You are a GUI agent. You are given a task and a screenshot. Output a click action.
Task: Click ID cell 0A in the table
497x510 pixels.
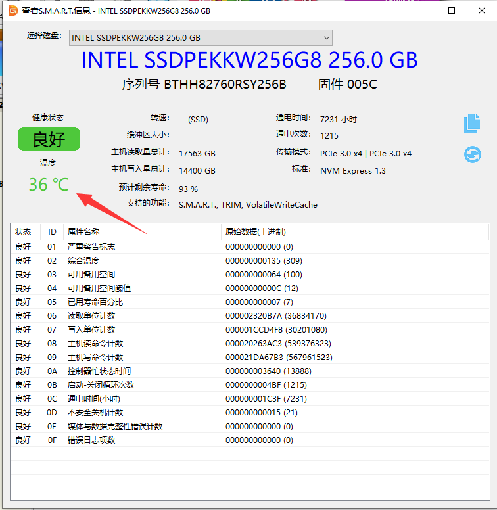tap(52, 371)
